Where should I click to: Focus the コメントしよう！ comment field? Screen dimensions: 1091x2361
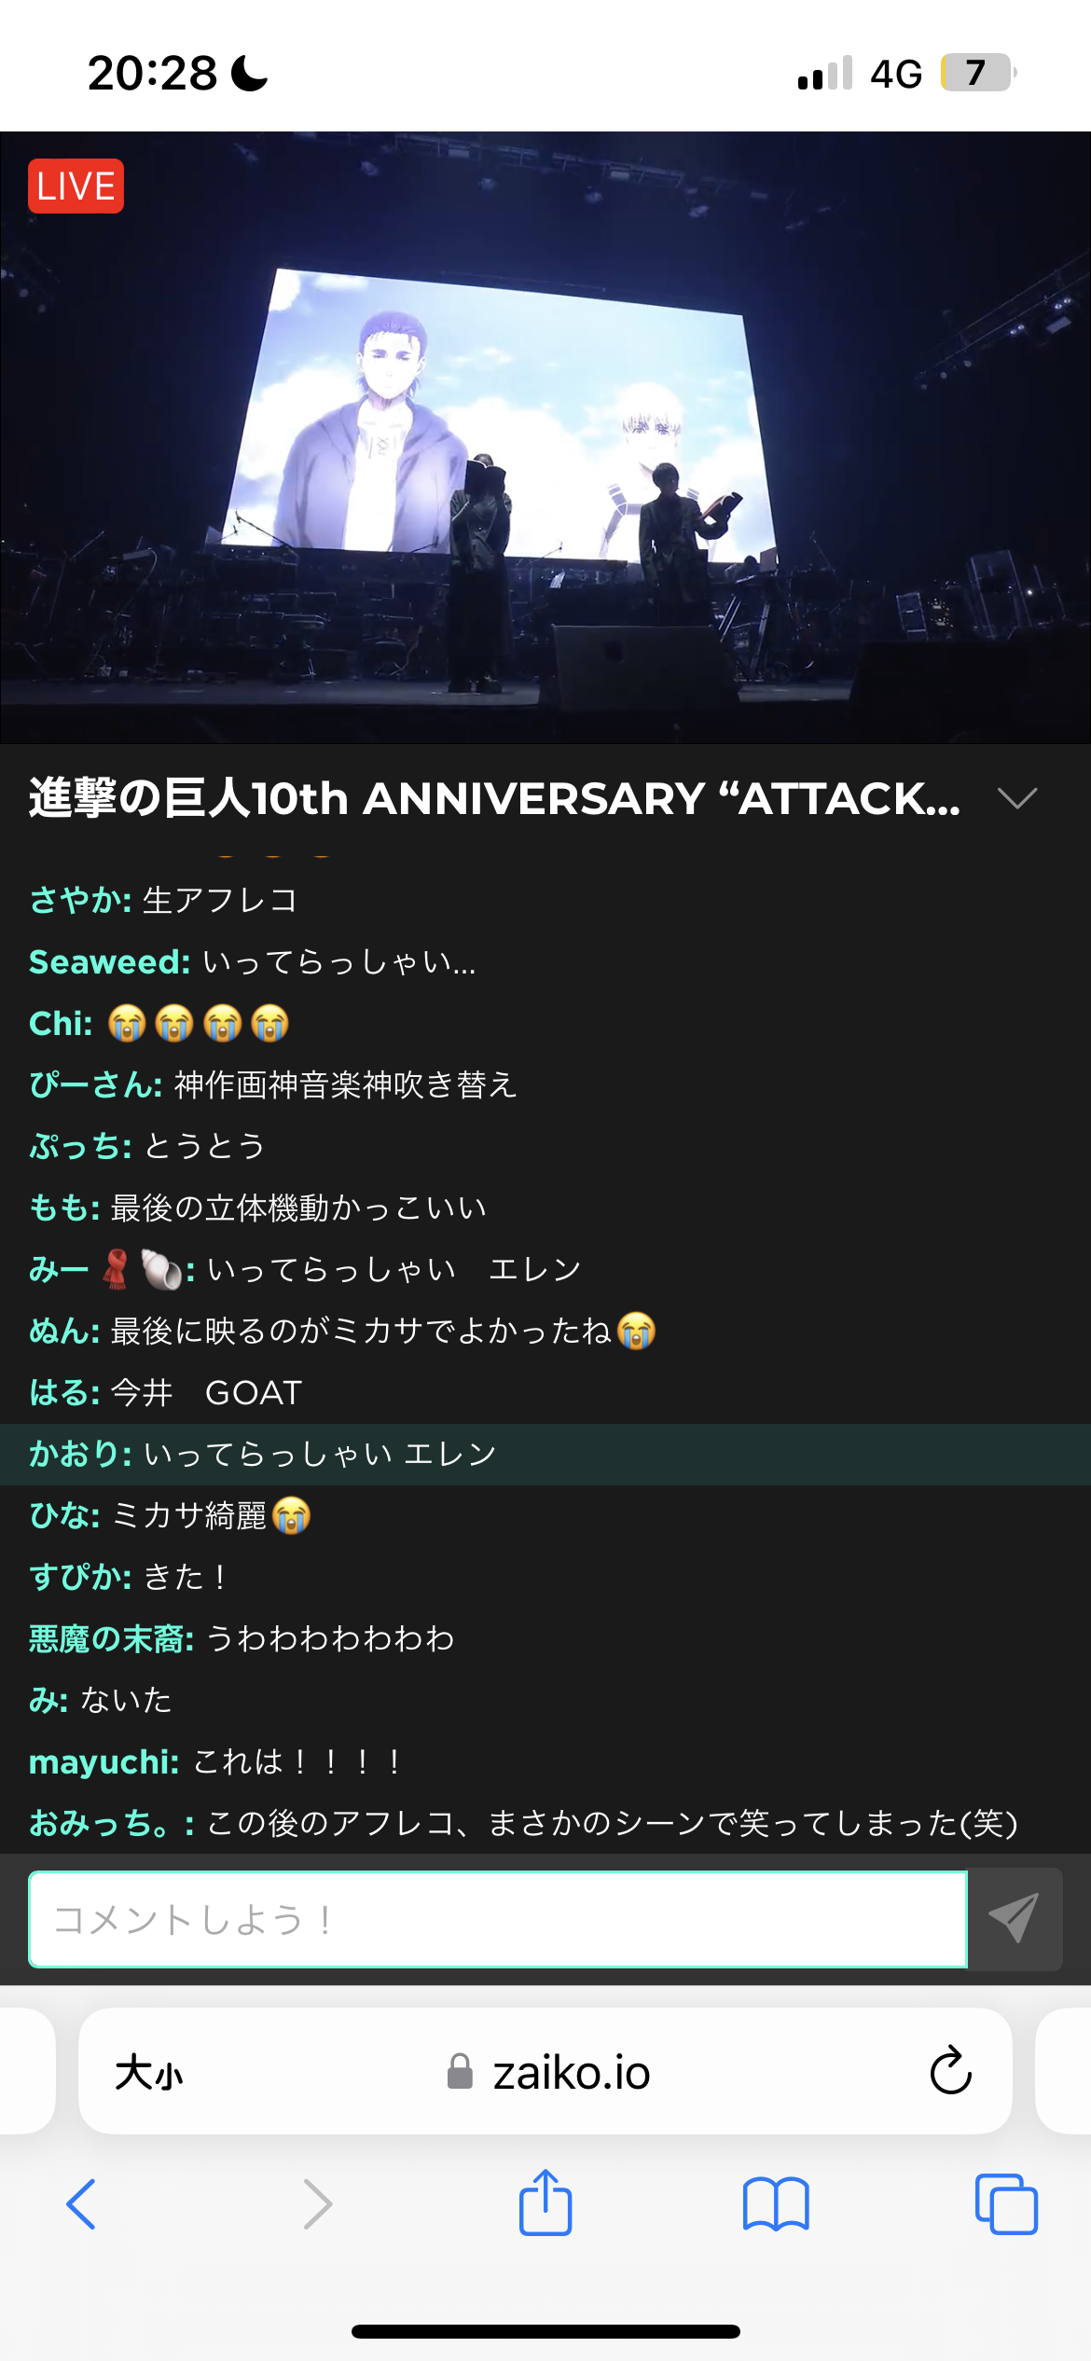(x=498, y=1919)
